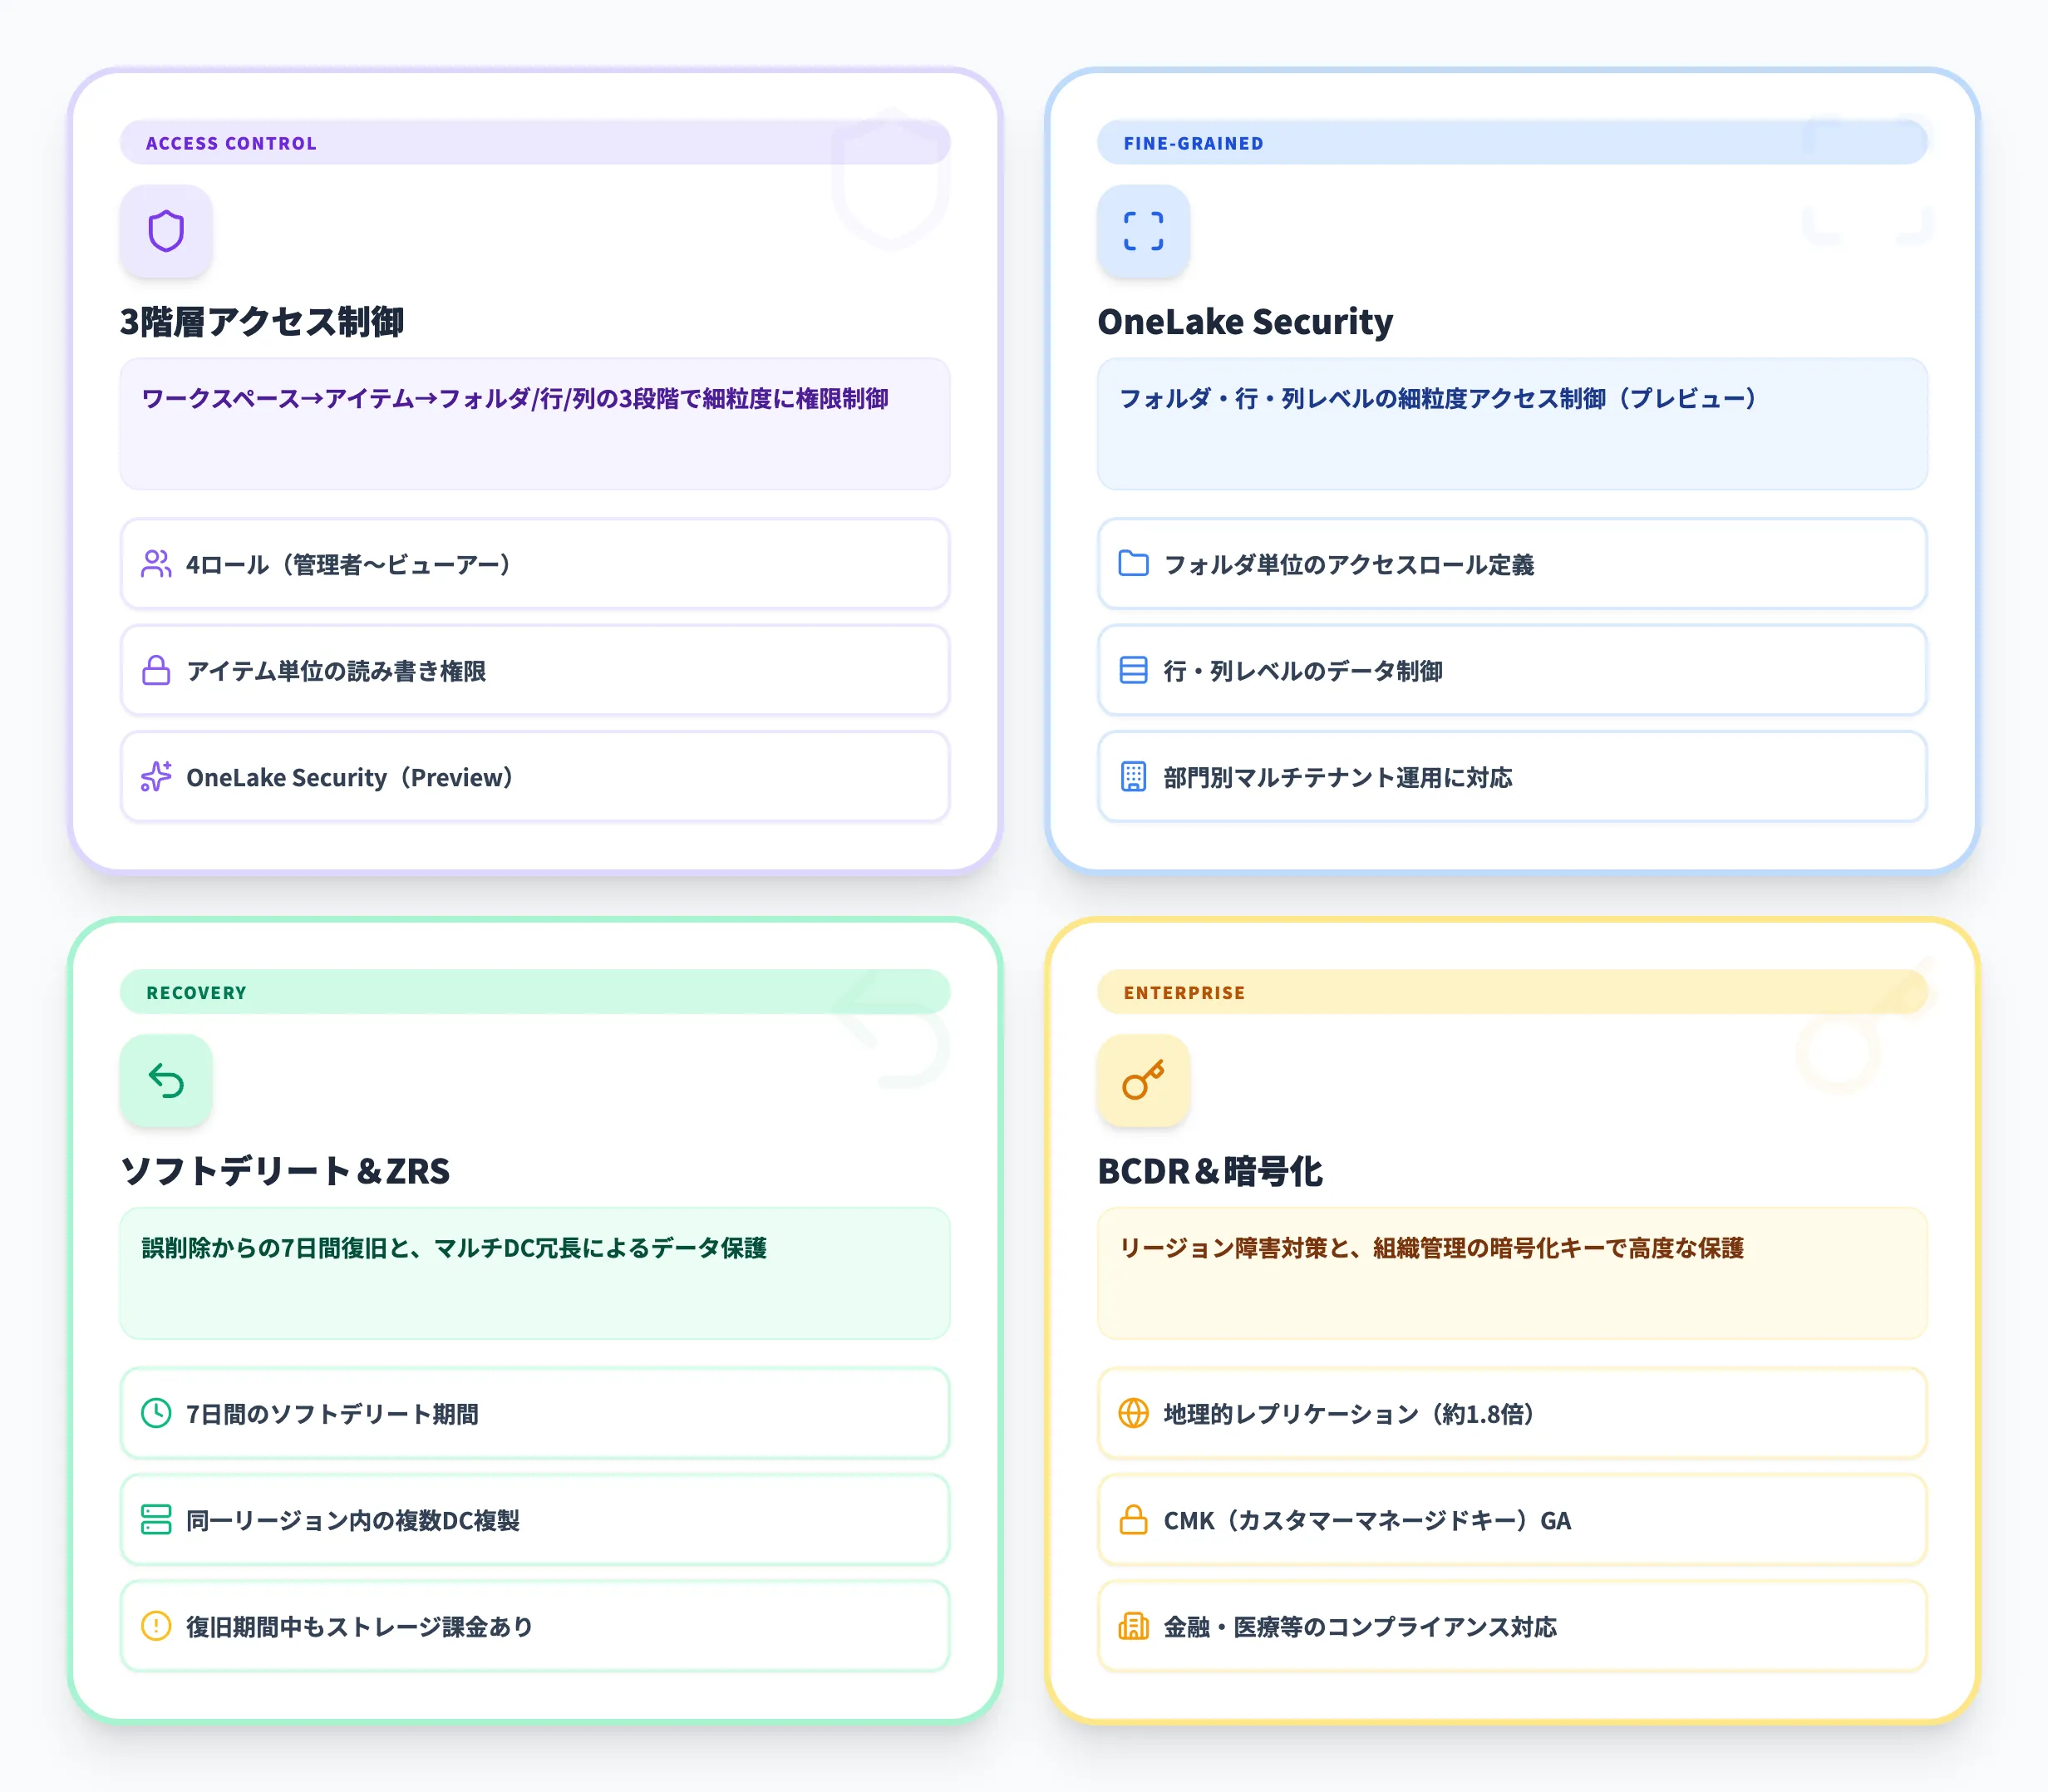This screenshot has height=1792, width=2048.
Task: Click the 金融・医療等のコンプライアンス対応 list item
Action: click(x=1510, y=1627)
